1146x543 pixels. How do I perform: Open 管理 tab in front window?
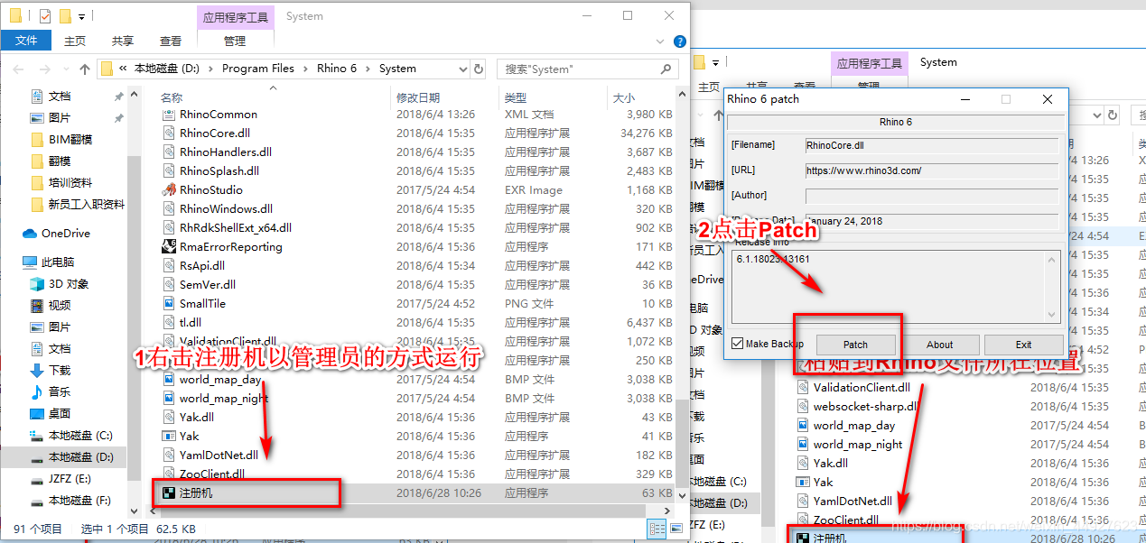tap(235, 41)
